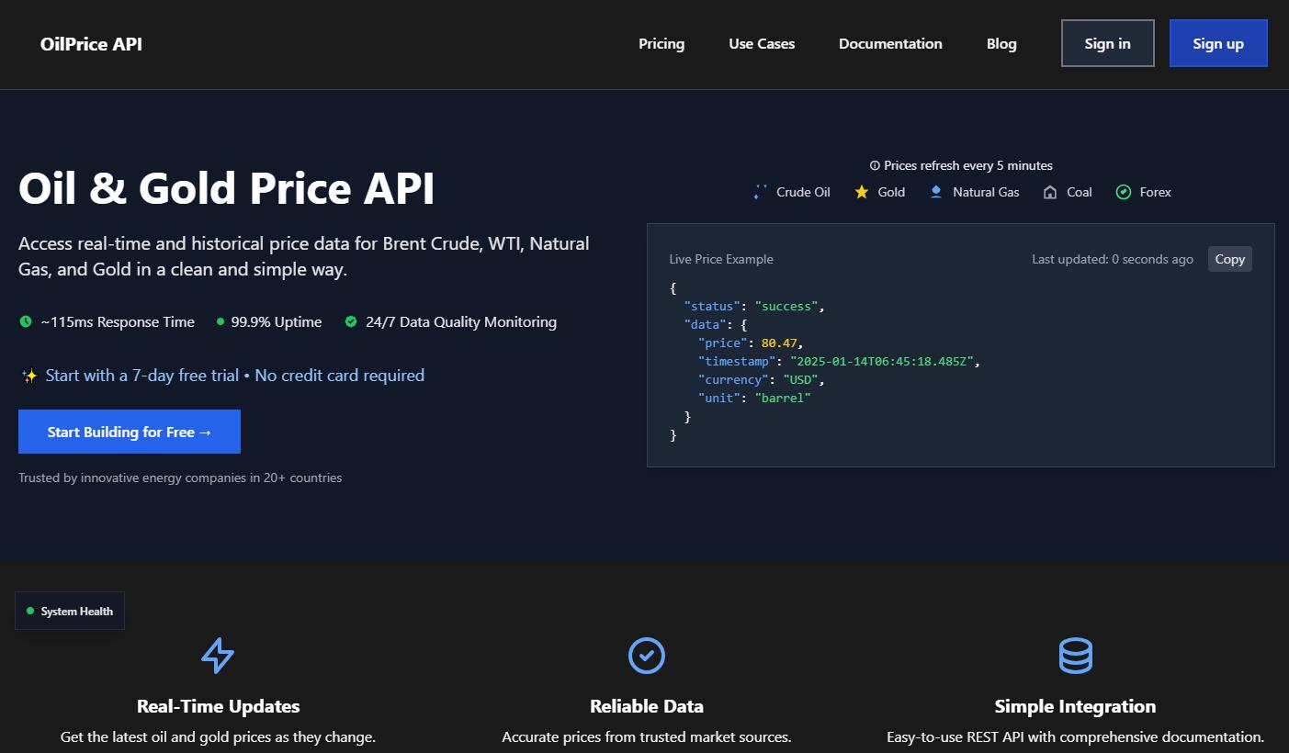Screen dimensions: 1289x753
Task: Click the Gold star icon
Action: pos(862,192)
